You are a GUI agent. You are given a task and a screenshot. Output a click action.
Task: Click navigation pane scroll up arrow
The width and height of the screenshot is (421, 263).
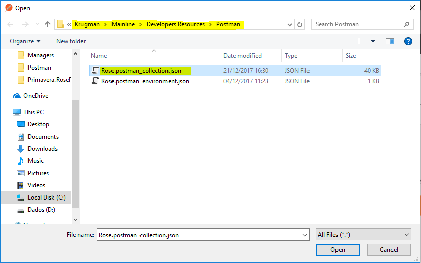76,54
